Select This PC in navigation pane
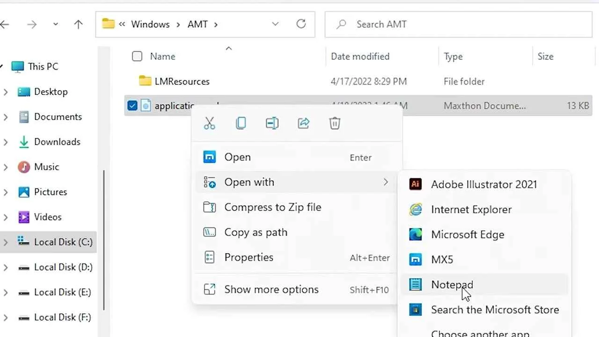Viewport: 599px width, 337px height. coord(43,66)
